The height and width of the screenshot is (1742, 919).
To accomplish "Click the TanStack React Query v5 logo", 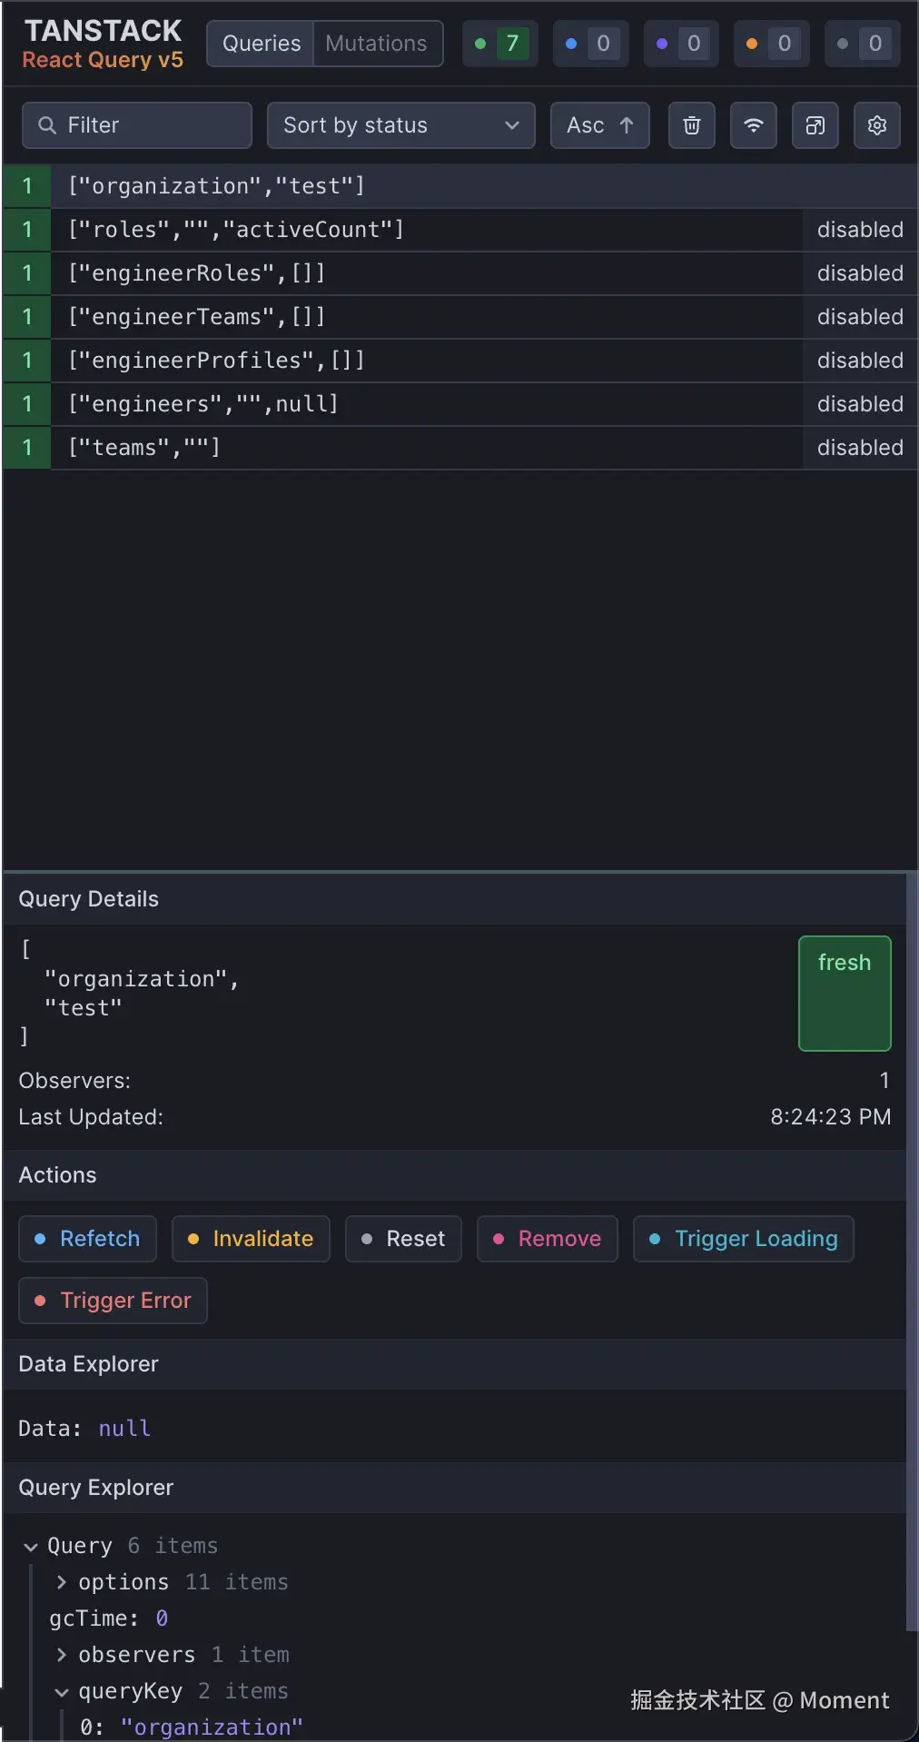I will [103, 44].
